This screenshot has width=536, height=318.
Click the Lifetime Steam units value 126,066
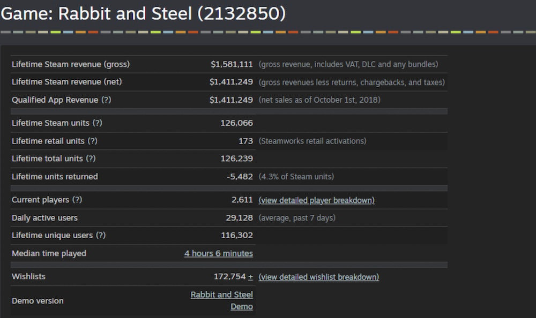tap(236, 123)
